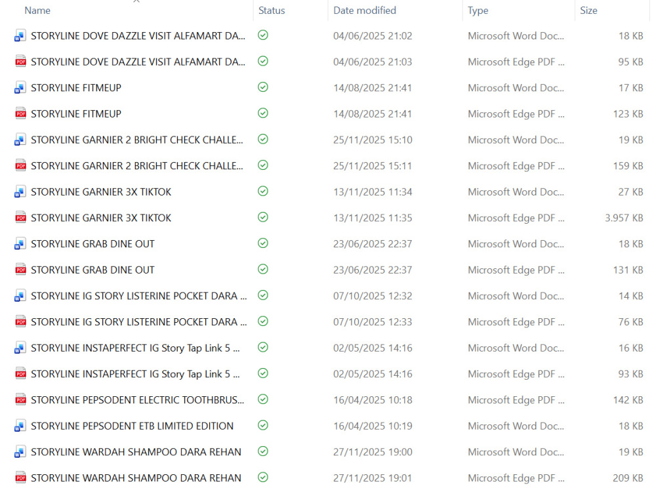This screenshot has height=492, width=656.
Task: Select STORYLINE IG STORY LISTERINE PDF file name
Action: coord(139,322)
